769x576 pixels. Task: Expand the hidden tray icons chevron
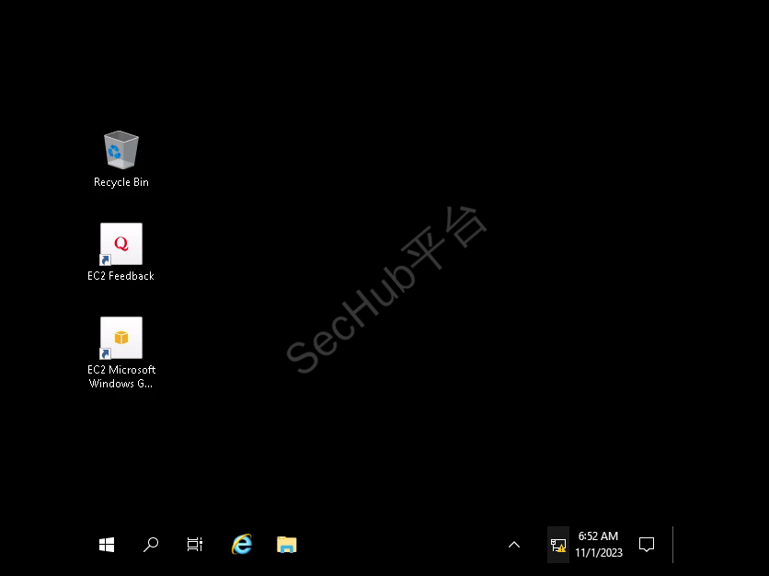pos(514,545)
